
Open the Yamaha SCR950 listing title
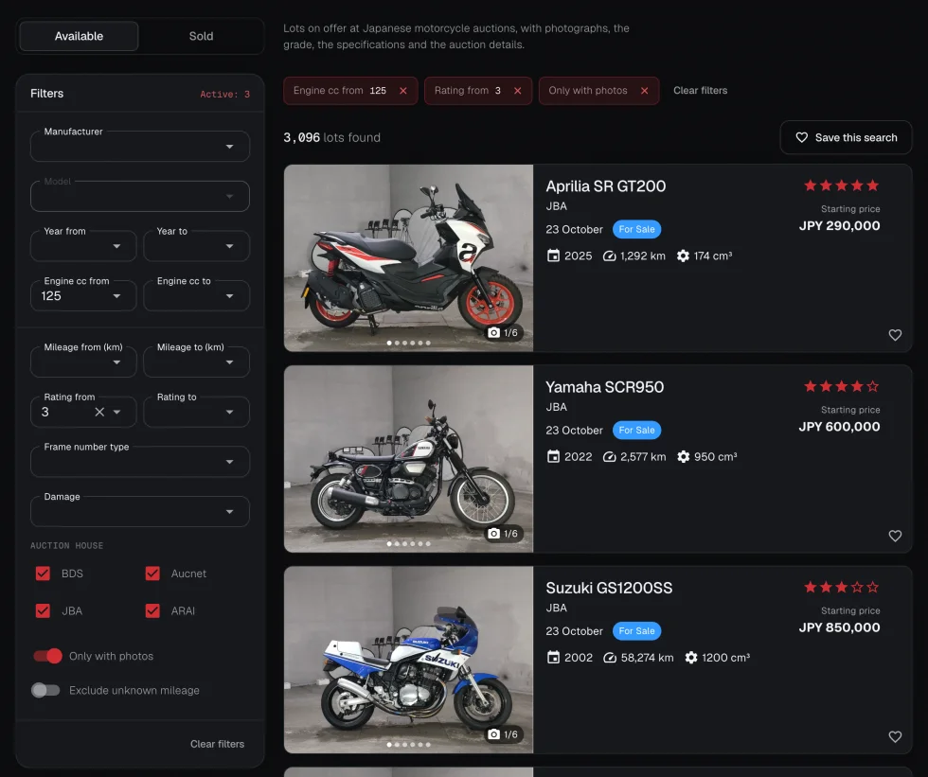point(604,387)
